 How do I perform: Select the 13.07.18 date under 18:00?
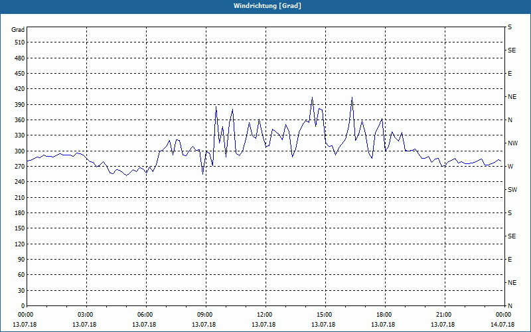(383, 325)
